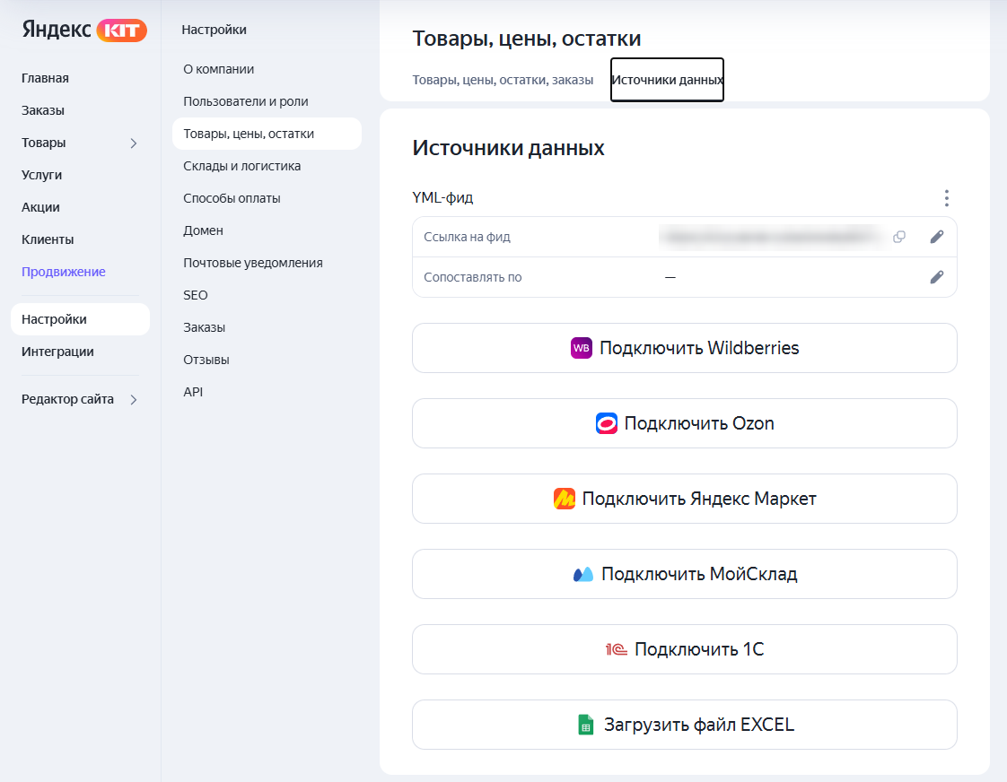
Task: Click the Wildberries WB logo icon
Action: (x=582, y=348)
